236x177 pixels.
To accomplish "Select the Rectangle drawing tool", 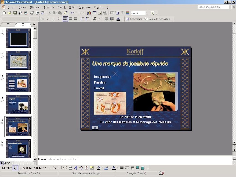I will click(60, 168).
